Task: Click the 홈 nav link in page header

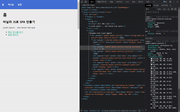Action: tap(3, 4)
